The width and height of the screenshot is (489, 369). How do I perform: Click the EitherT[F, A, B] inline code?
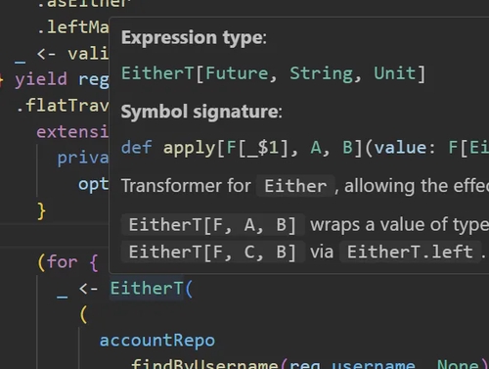coord(212,225)
